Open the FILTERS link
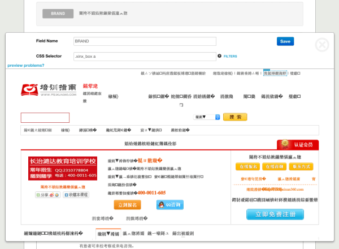This screenshot has width=339, height=249. (x=231, y=56)
